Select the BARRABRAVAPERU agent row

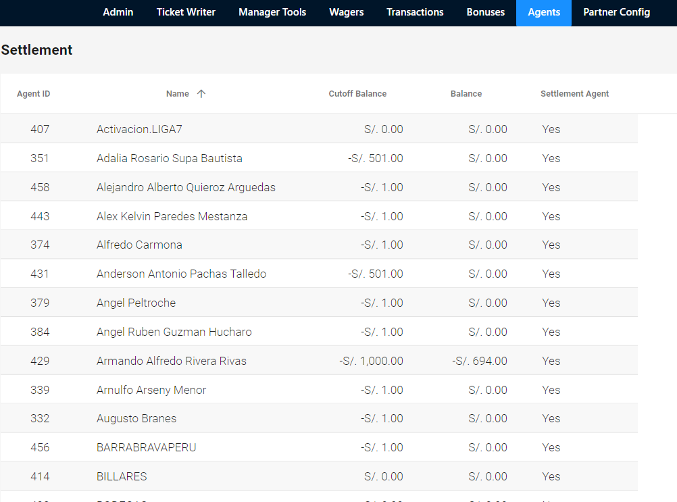(x=146, y=447)
